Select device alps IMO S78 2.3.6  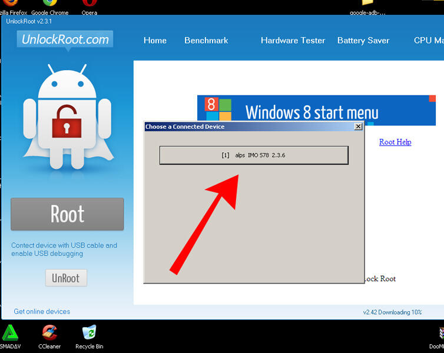click(254, 155)
